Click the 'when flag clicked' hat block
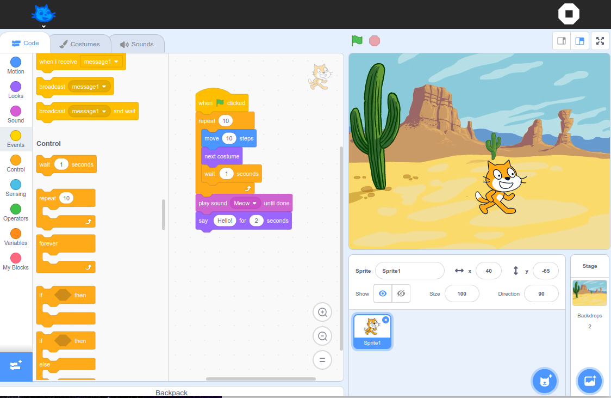 221,101
